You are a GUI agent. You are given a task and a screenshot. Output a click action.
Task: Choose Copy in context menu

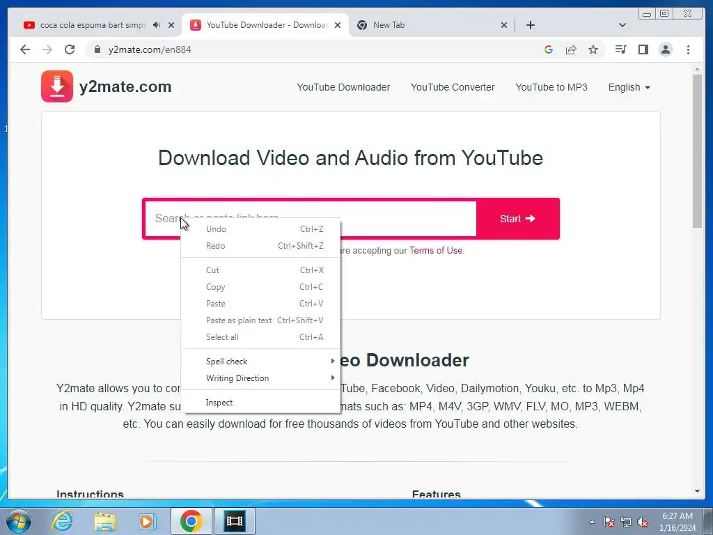[x=260, y=286]
